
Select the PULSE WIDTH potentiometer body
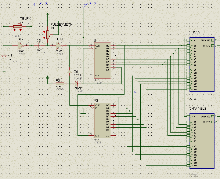[x=48, y=34]
